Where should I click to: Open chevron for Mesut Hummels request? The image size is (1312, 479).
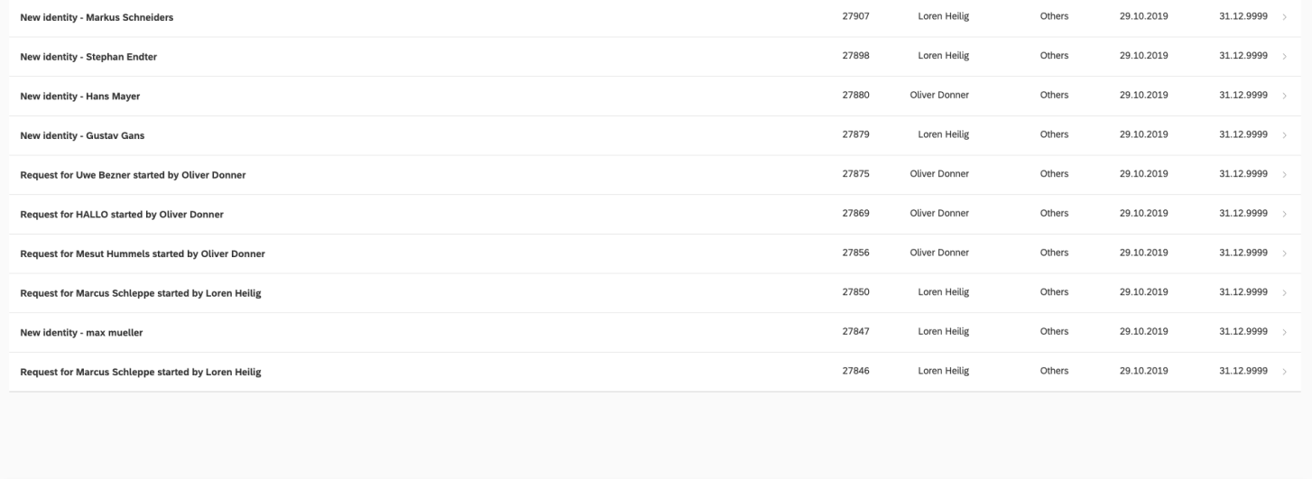click(x=1284, y=253)
